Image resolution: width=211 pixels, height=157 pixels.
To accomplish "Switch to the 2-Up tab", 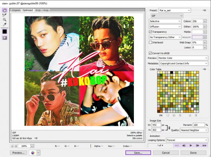I will click(x=38, y=10).
